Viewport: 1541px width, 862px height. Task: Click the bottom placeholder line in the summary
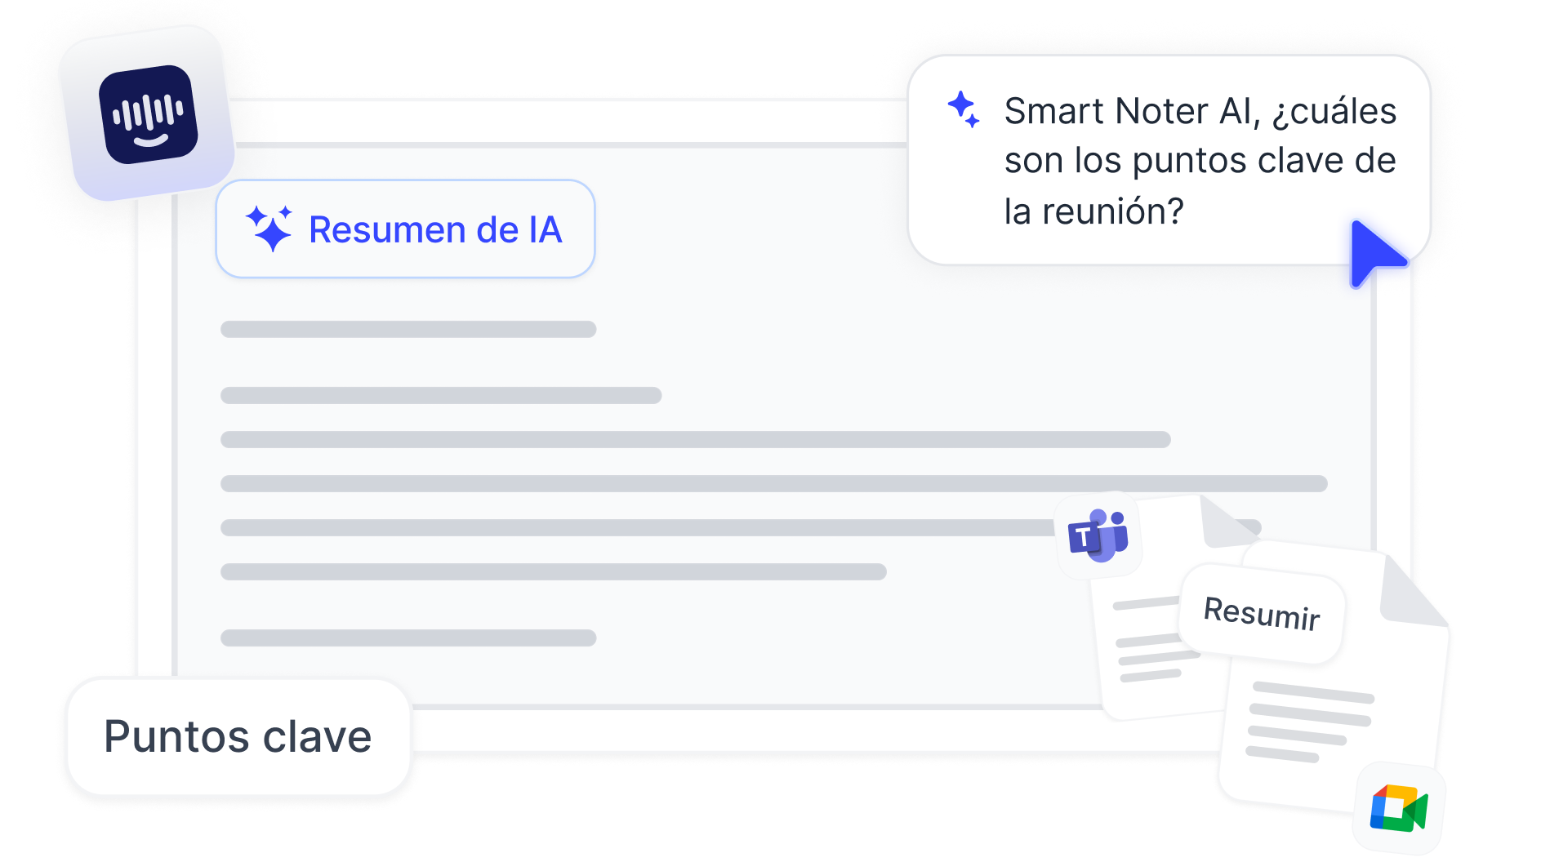click(408, 638)
